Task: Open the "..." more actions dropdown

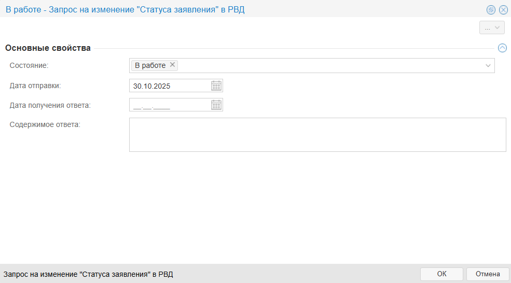Action: tap(492, 28)
